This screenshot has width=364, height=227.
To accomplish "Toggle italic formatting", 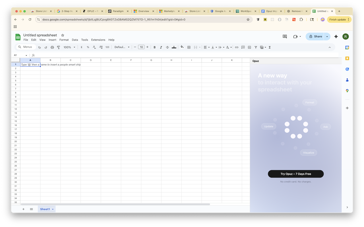I will coord(161,47).
